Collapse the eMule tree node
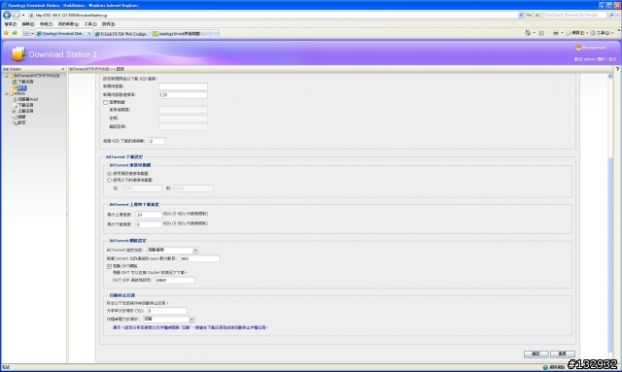 6,93
